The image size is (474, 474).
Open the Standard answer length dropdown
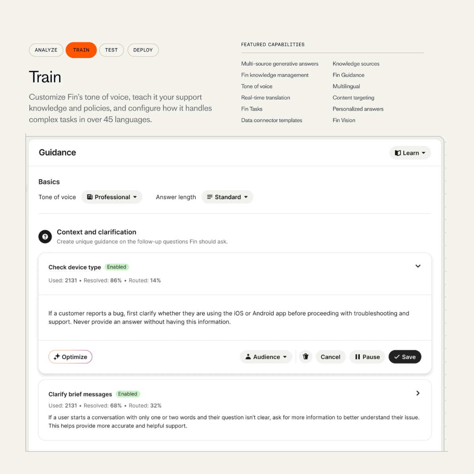pyautogui.click(x=227, y=197)
